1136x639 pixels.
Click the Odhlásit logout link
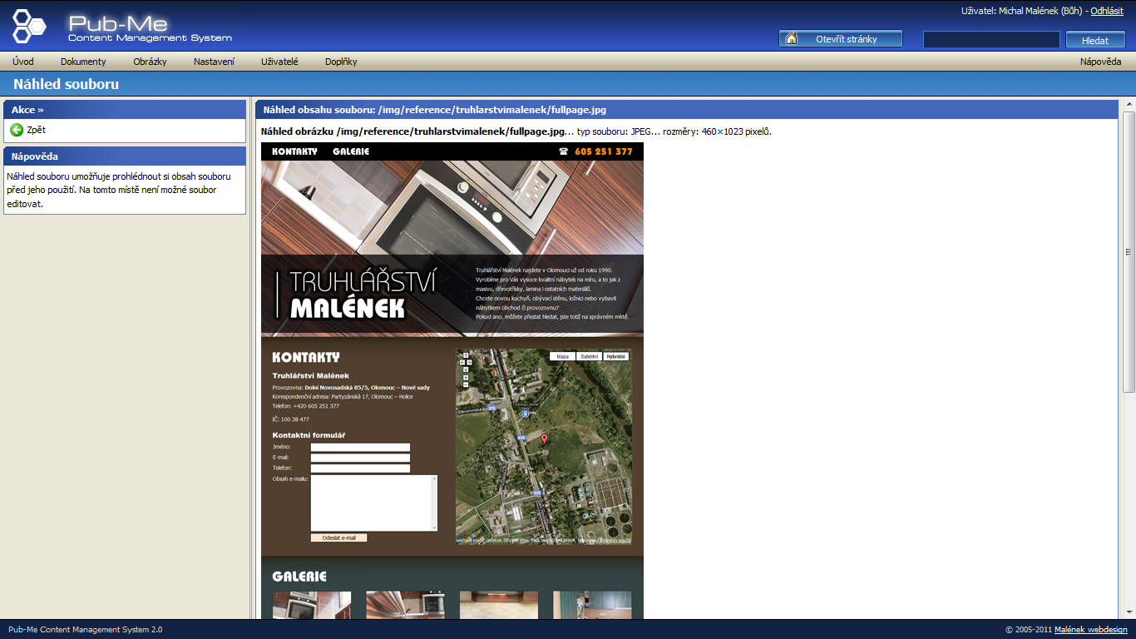click(x=1107, y=11)
